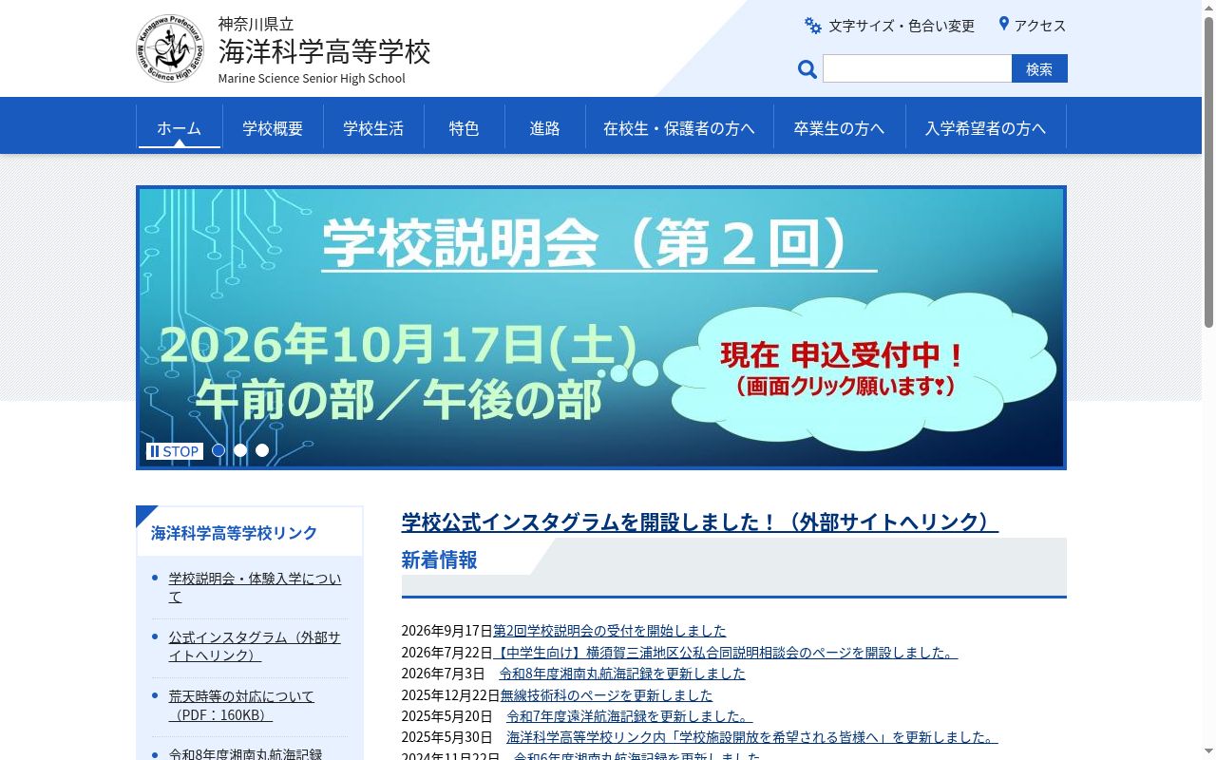Select the third slideshow dot
The width and height of the screenshot is (1216, 760).
[262, 450]
